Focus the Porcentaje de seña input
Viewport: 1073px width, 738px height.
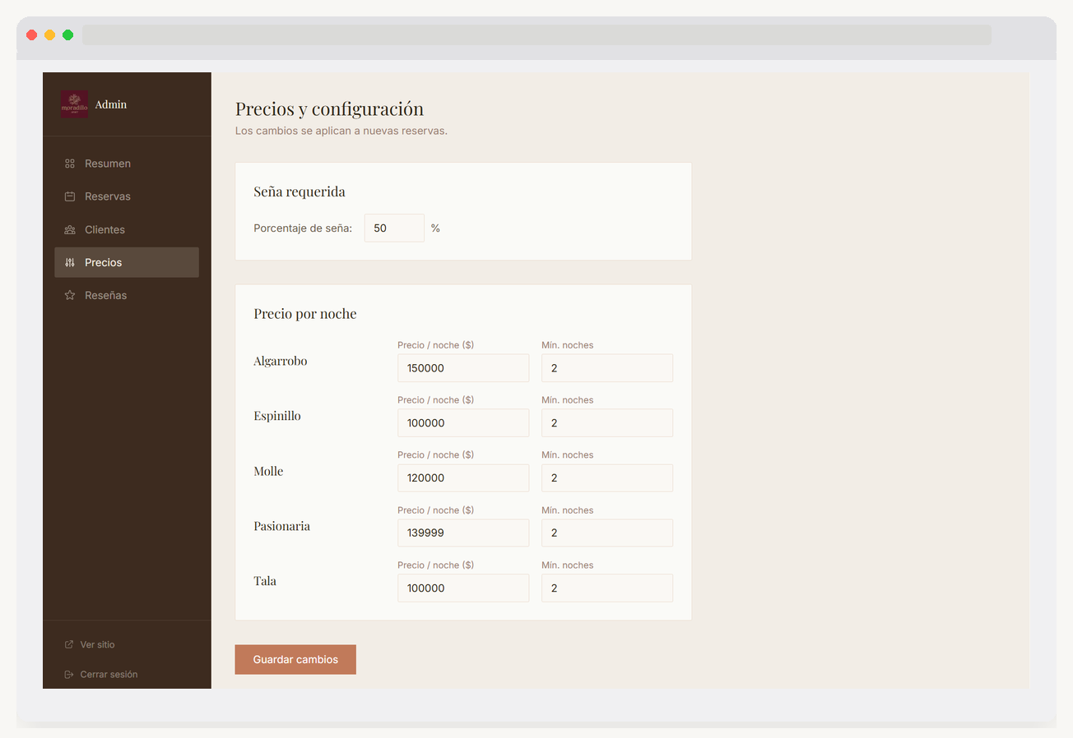tap(394, 228)
